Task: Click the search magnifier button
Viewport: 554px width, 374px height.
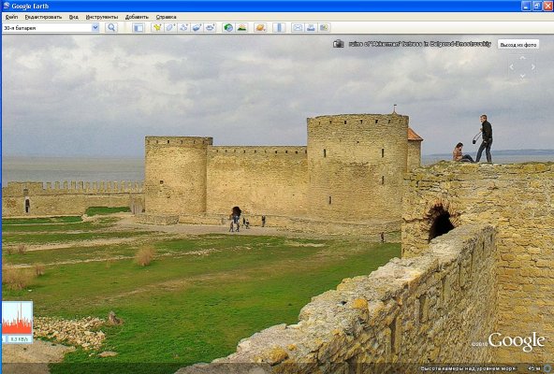Action: (x=111, y=27)
